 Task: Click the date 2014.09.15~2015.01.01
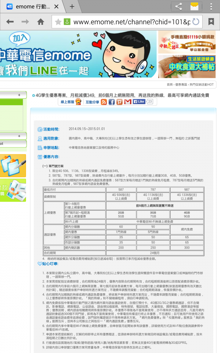pos(87,129)
